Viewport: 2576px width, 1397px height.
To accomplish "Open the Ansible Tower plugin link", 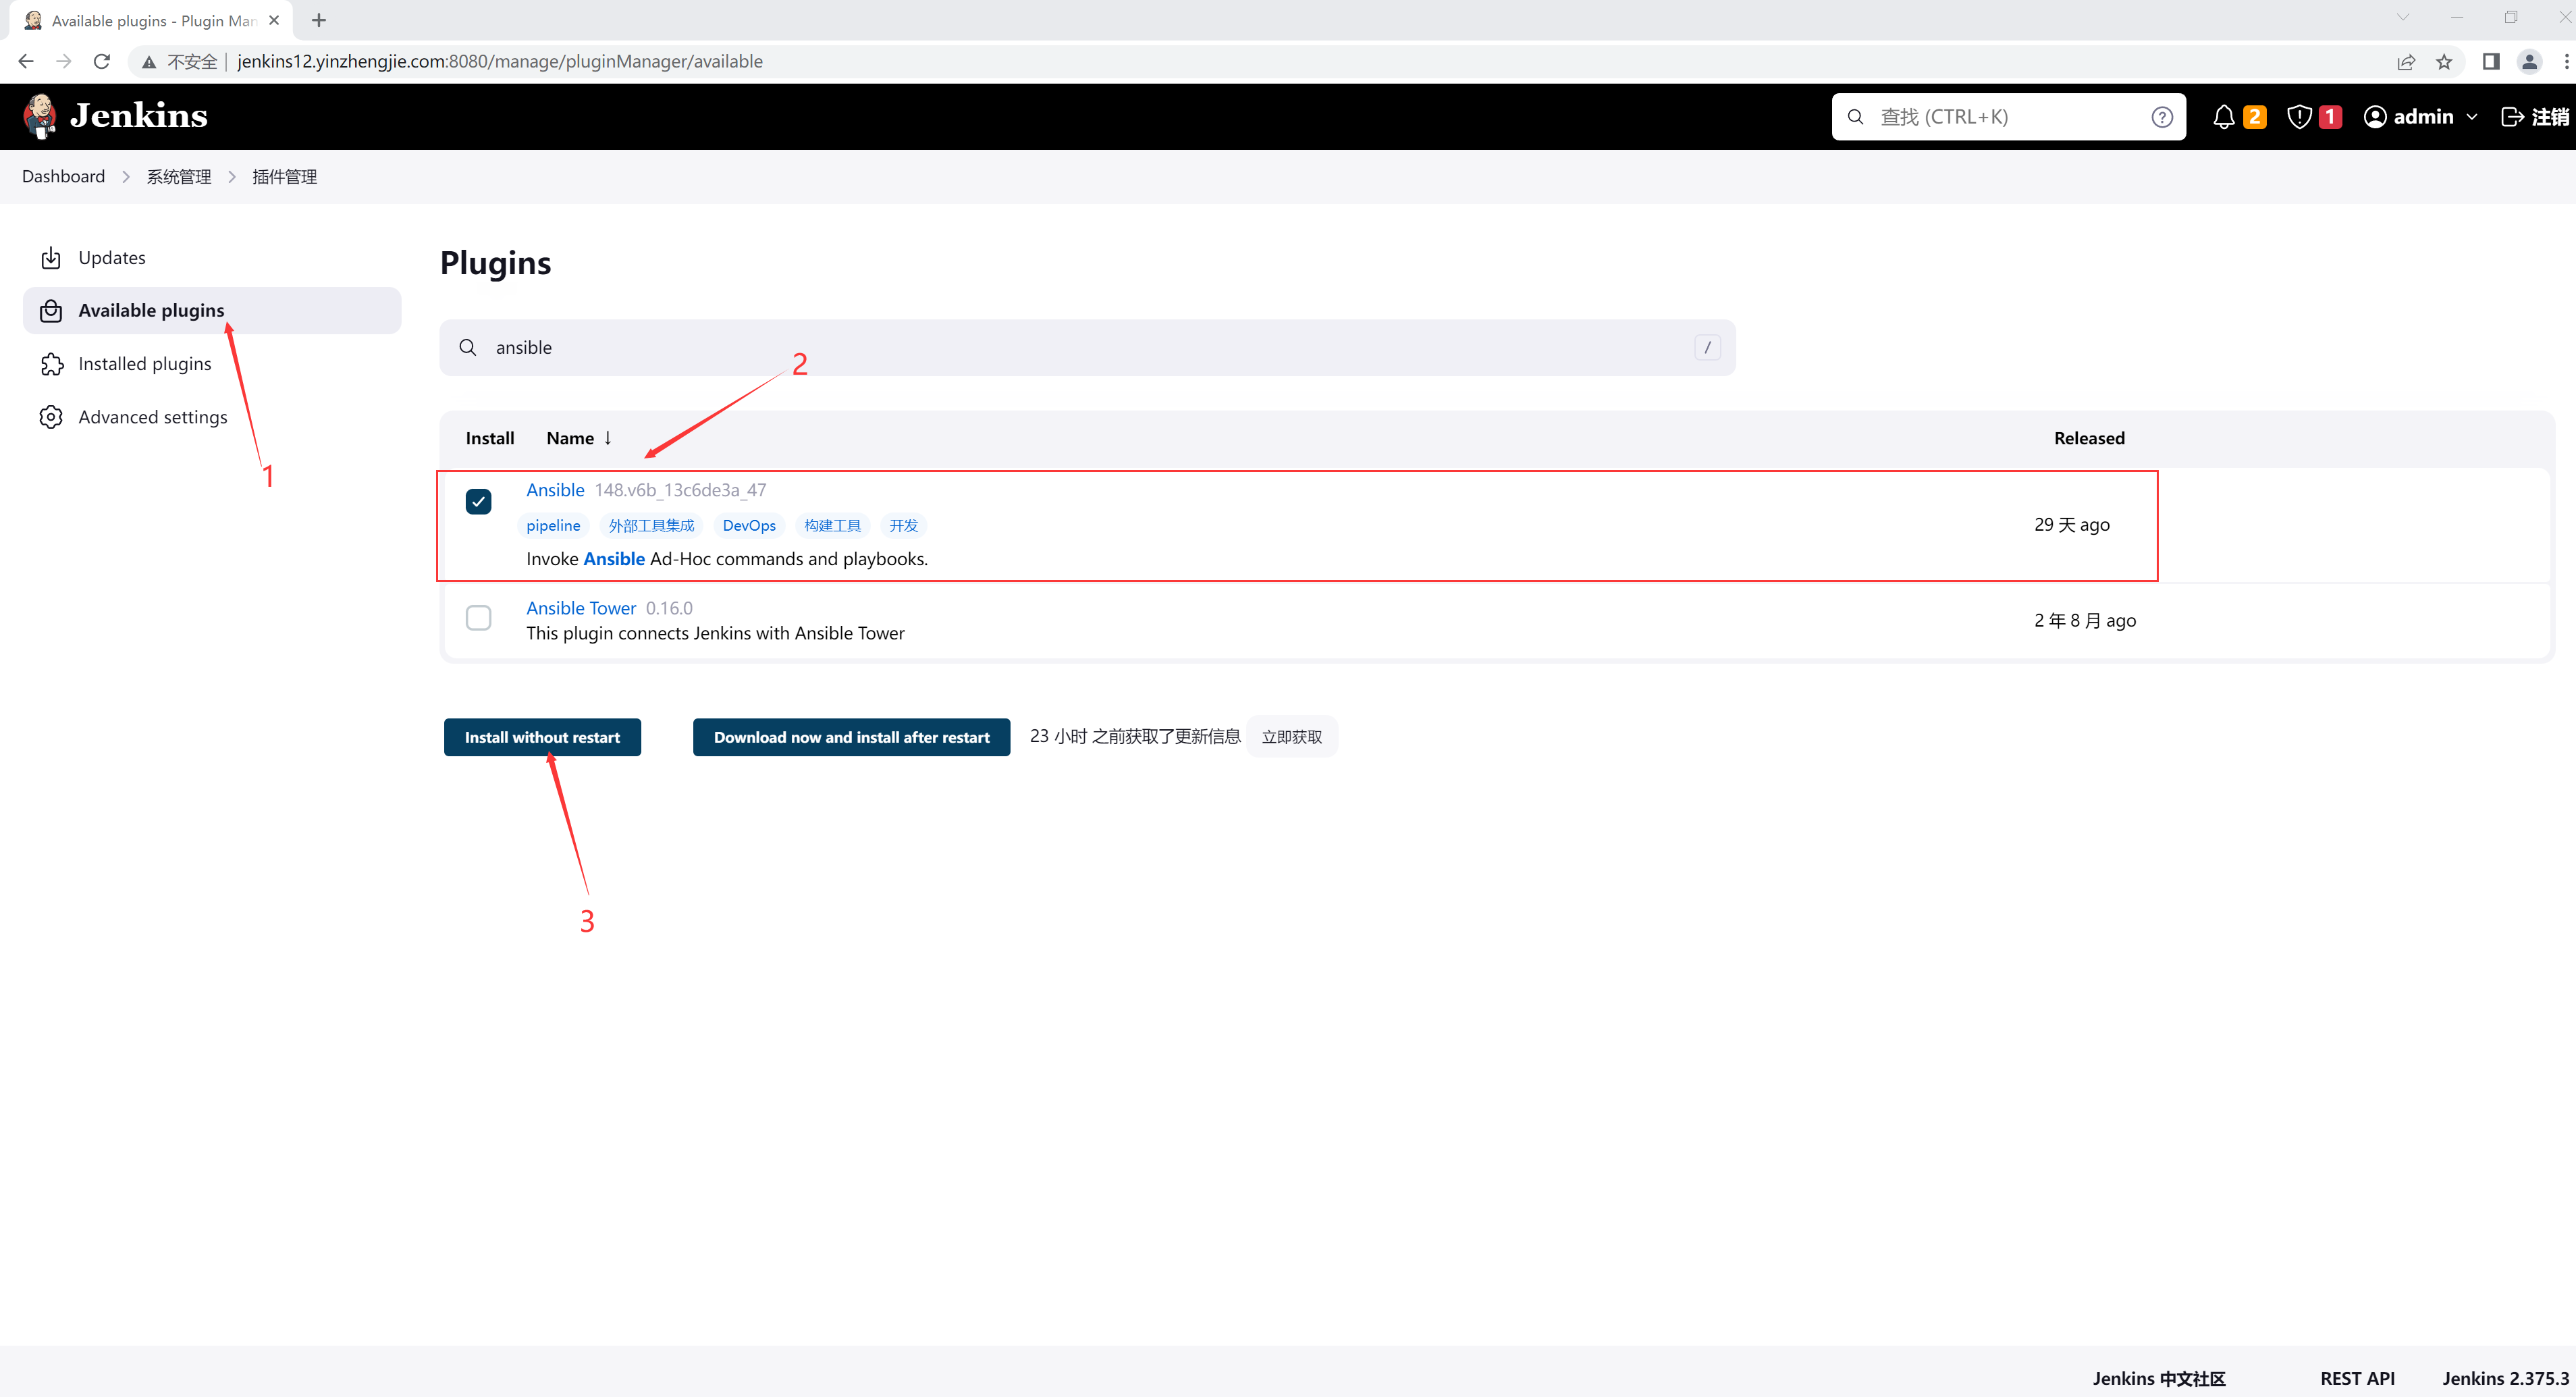I will [580, 608].
